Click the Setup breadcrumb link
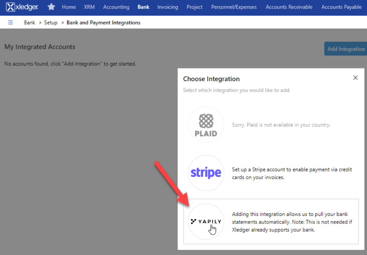 51,23
